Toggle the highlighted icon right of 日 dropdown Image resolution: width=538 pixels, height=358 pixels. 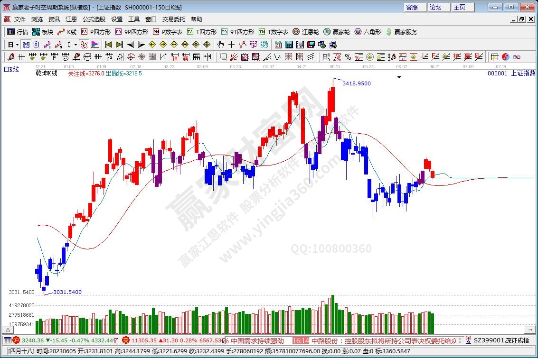26,45
